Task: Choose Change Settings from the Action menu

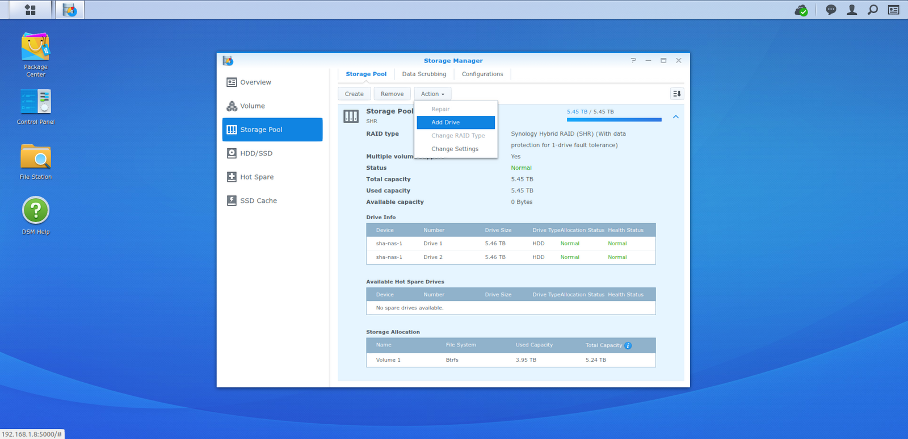Action: point(456,149)
